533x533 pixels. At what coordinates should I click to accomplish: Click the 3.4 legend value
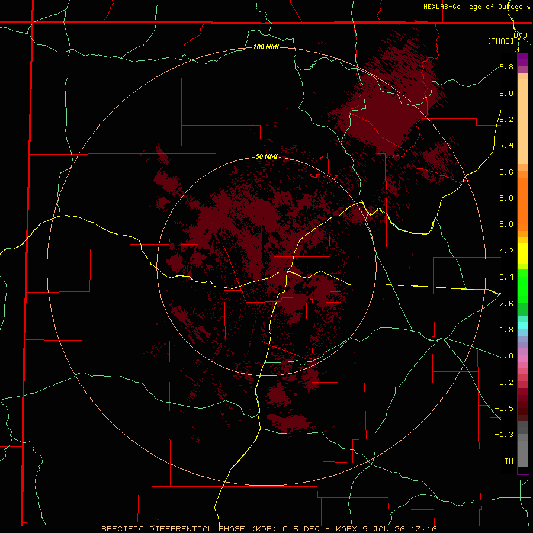[506, 277]
